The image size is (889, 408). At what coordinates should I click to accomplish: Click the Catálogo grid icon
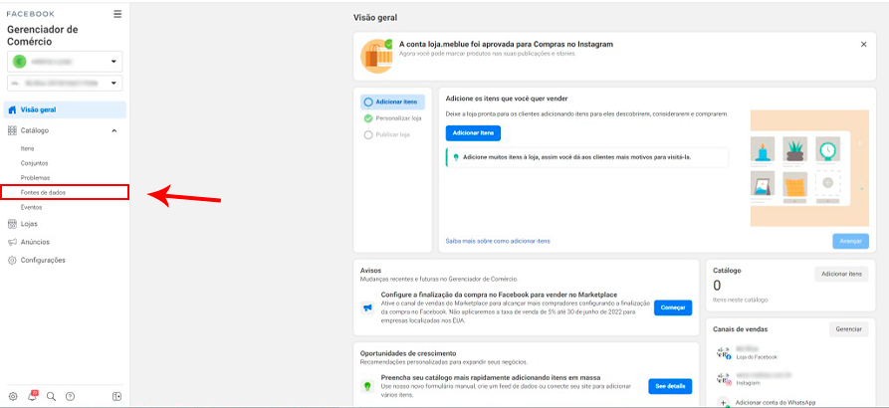coord(12,130)
